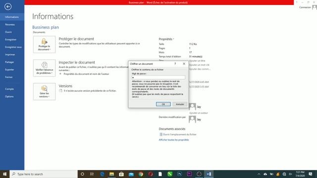Image resolution: width=317 pixels, height=178 pixels.
Task: Close the Chiffrer un document dialog
Action: [x=184, y=64]
